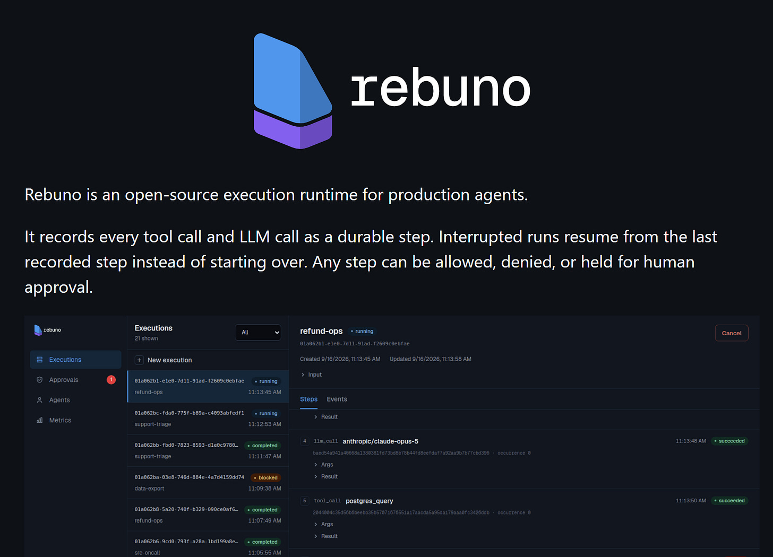Viewport: 773px width, 557px height.
Task: Click the Executions panel heading
Action: pos(153,328)
